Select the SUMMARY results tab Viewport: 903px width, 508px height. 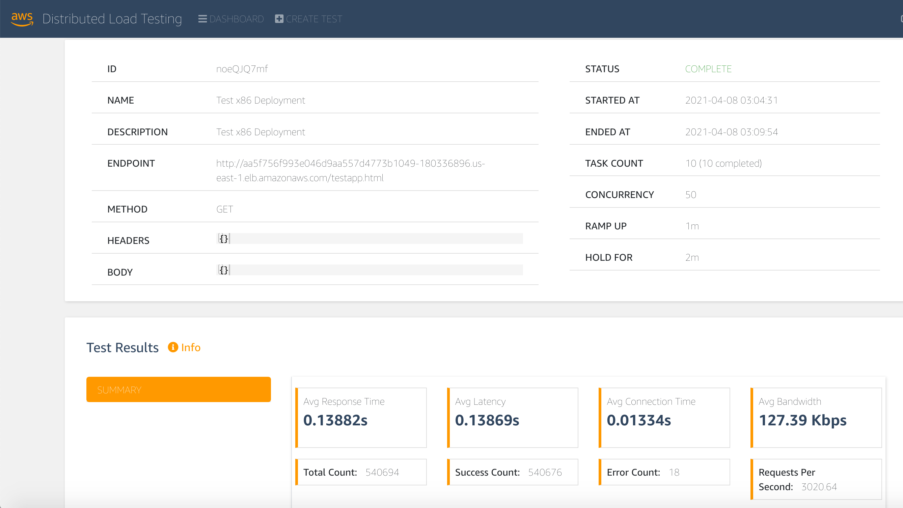(179, 389)
